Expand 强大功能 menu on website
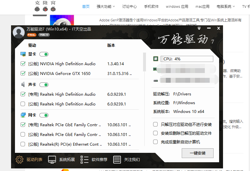The width and height of the screenshot is (250, 171). (x=106, y=6)
